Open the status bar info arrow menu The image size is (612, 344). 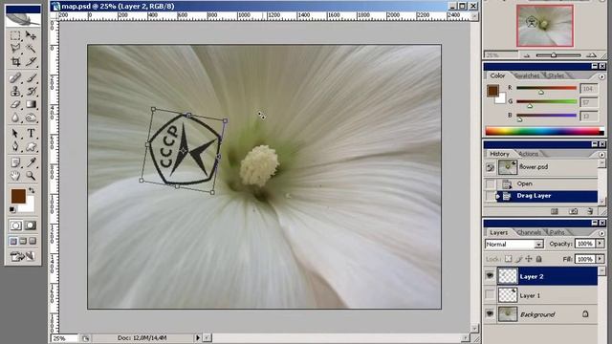[198, 337]
